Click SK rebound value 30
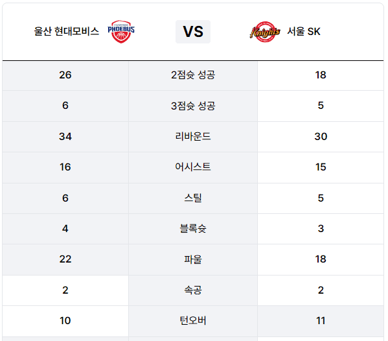Screen dimensions: 388x341 pos(321,136)
